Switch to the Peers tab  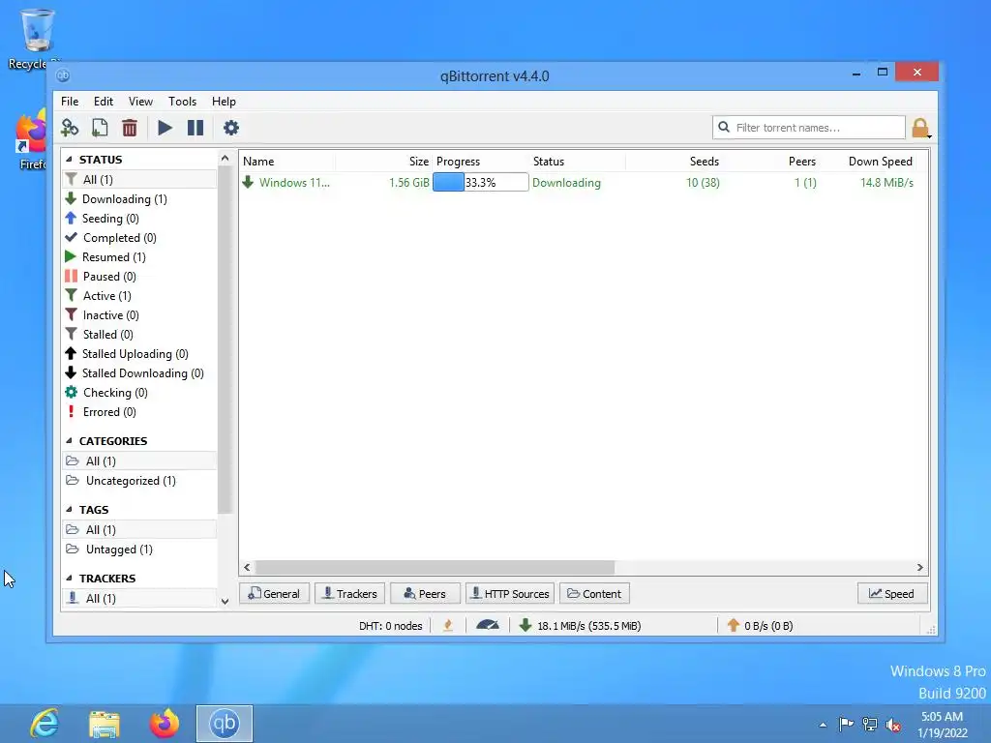[x=426, y=593]
